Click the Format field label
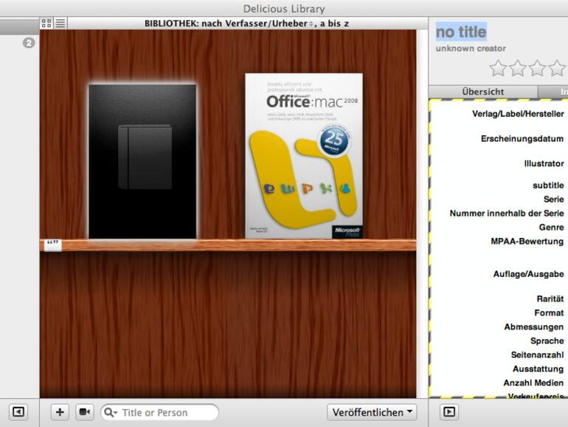 coord(549,312)
